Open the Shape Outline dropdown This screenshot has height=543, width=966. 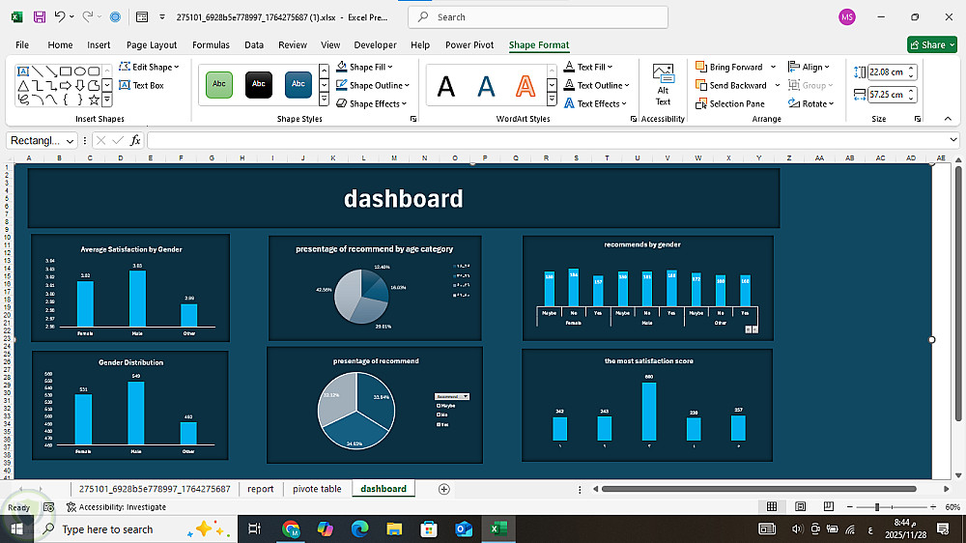tap(373, 85)
